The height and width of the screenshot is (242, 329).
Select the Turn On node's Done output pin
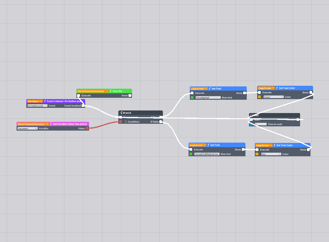point(130,96)
